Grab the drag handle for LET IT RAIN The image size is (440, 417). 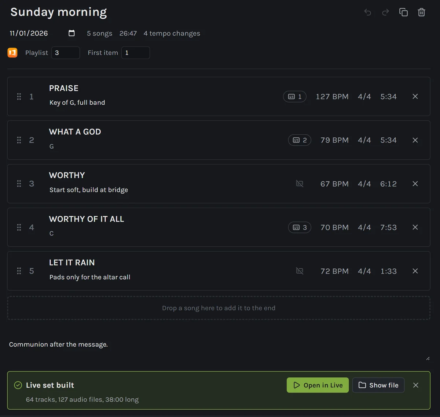pyautogui.click(x=19, y=271)
